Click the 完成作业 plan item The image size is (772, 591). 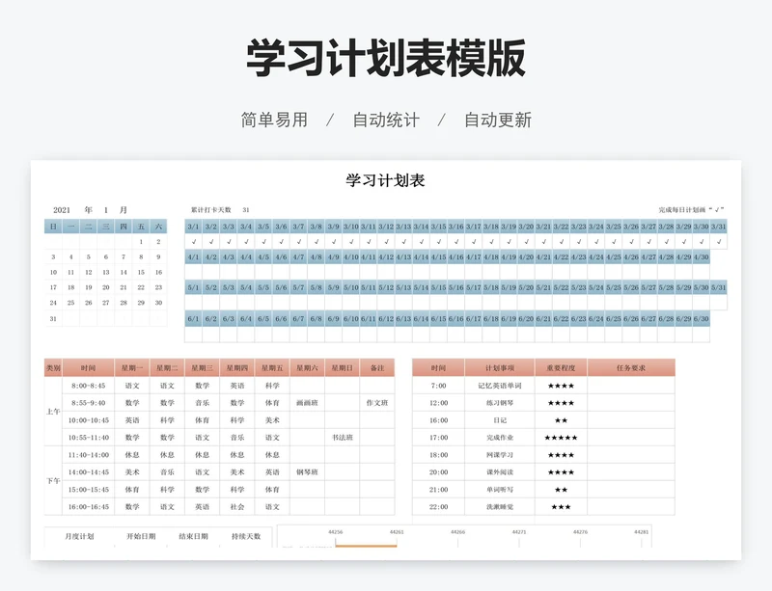(x=500, y=438)
